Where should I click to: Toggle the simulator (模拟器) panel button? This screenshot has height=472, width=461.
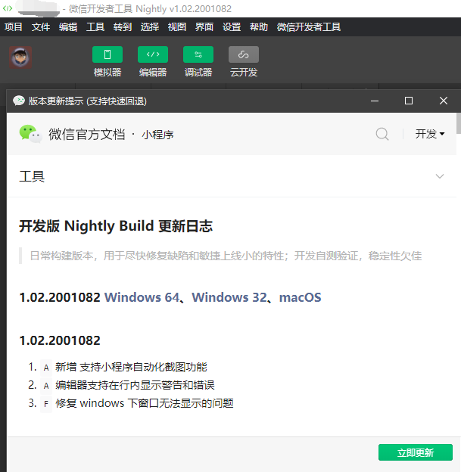coord(107,54)
